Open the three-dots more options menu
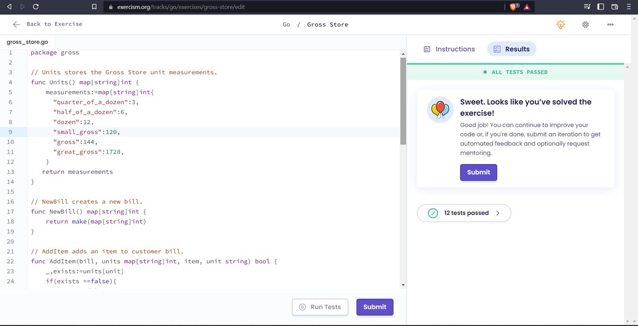The width and height of the screenshot is (638, 326). click(610, 24)
